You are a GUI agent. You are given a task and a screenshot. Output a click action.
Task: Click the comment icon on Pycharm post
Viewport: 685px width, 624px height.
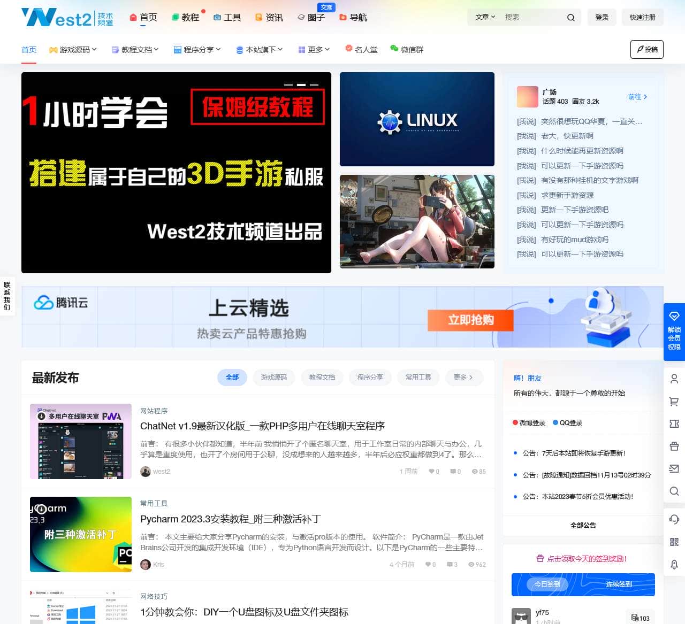450,565
